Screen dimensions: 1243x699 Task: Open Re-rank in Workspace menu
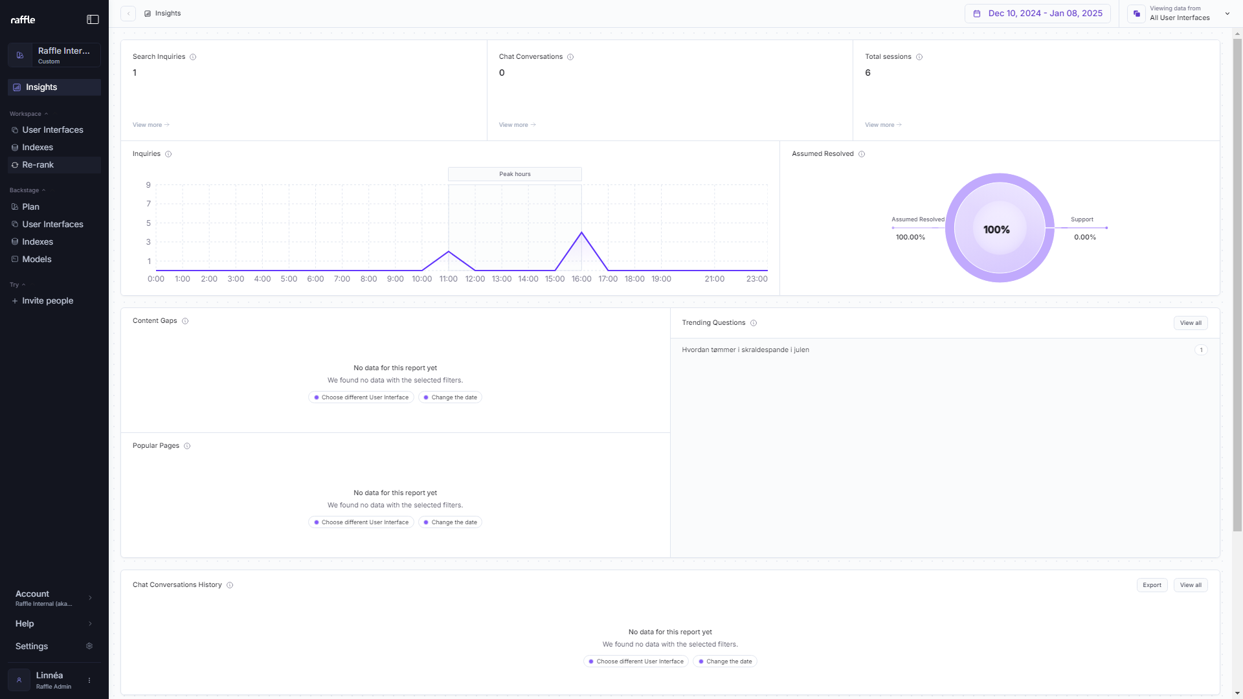[38, 165]
